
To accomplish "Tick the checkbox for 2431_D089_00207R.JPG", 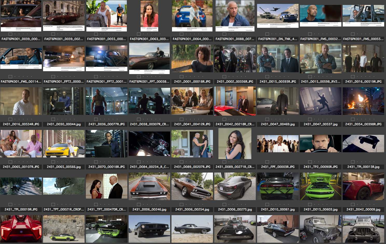I will (x=182, y=162).
